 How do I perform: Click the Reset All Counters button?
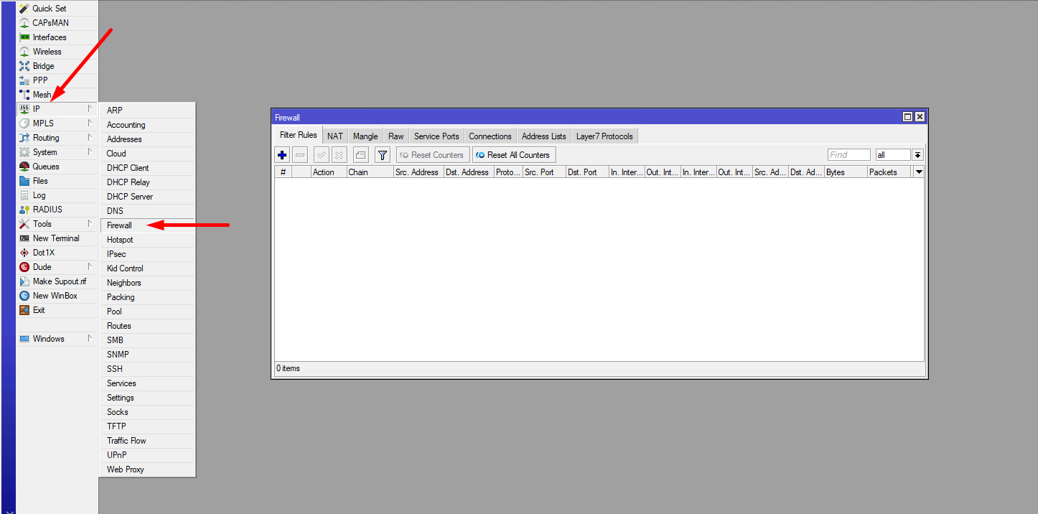[x=514, y=155]
